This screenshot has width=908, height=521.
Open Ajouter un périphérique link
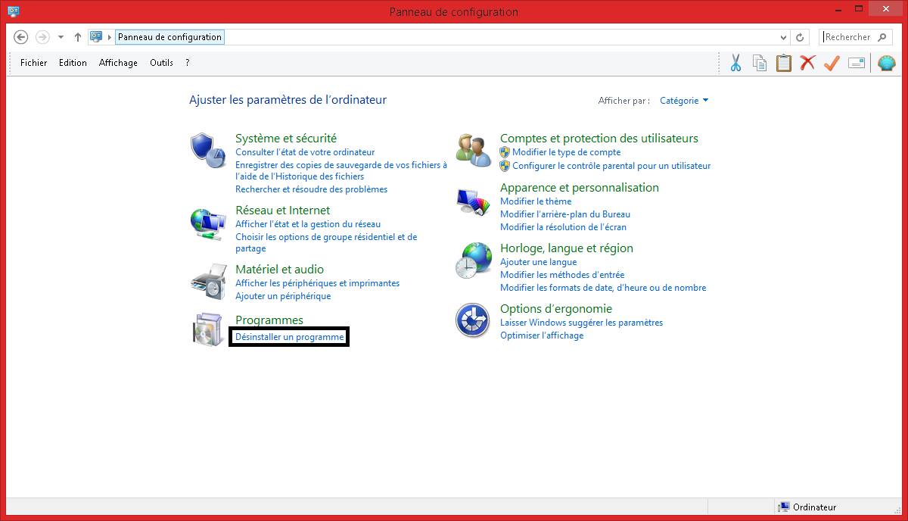[x=283, y=296]
